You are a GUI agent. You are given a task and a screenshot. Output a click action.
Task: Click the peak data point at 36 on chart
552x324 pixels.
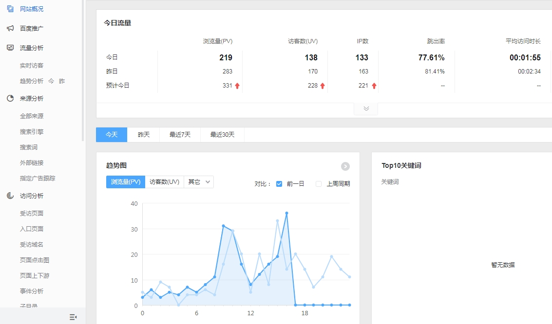286,213
